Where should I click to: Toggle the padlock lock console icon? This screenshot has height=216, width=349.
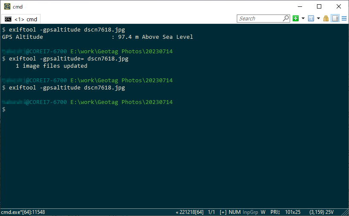(326, 18)
